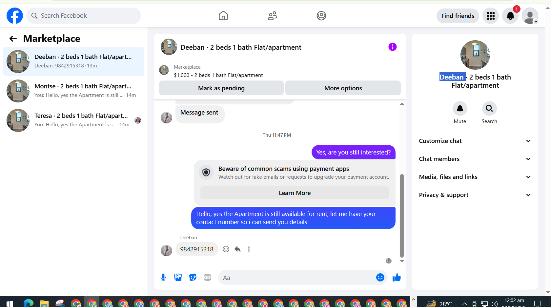Image resolution: width=551 pixels, height=307 pixels.
Task: Click the chat header listing thumbnail
Action: coord(169,47)
